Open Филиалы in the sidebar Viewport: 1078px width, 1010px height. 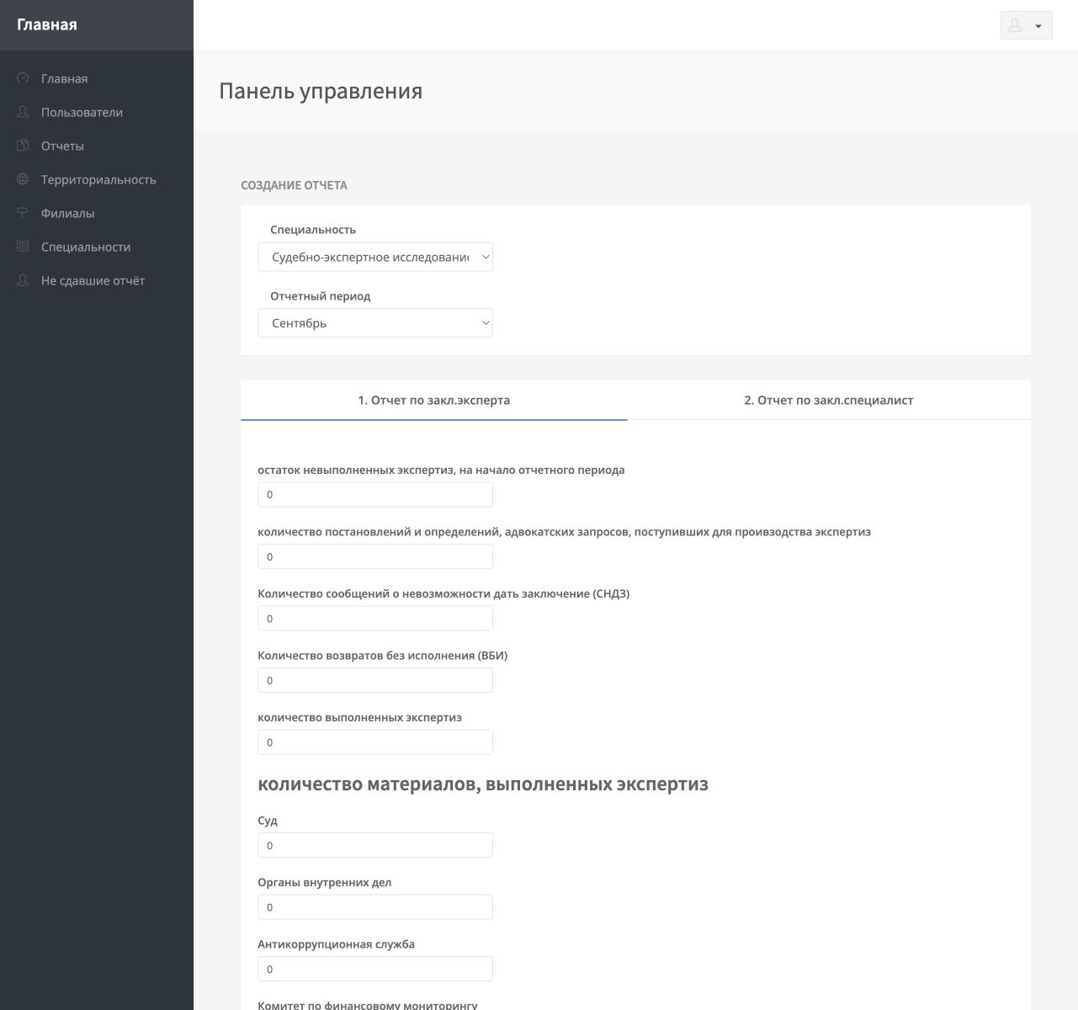tap(67, 213)
